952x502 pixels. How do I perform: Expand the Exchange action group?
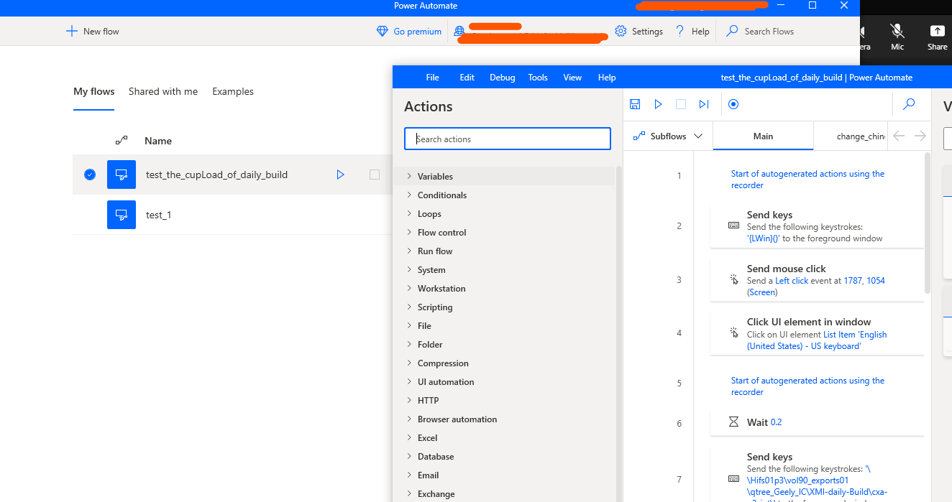(x=410, y=494)
